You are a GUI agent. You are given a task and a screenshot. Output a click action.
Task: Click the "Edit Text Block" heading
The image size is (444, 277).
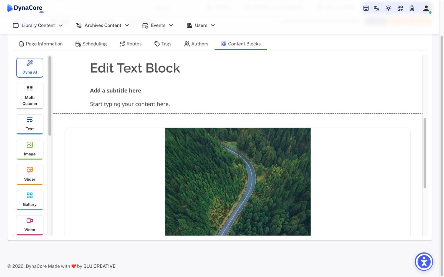(135, 68)
